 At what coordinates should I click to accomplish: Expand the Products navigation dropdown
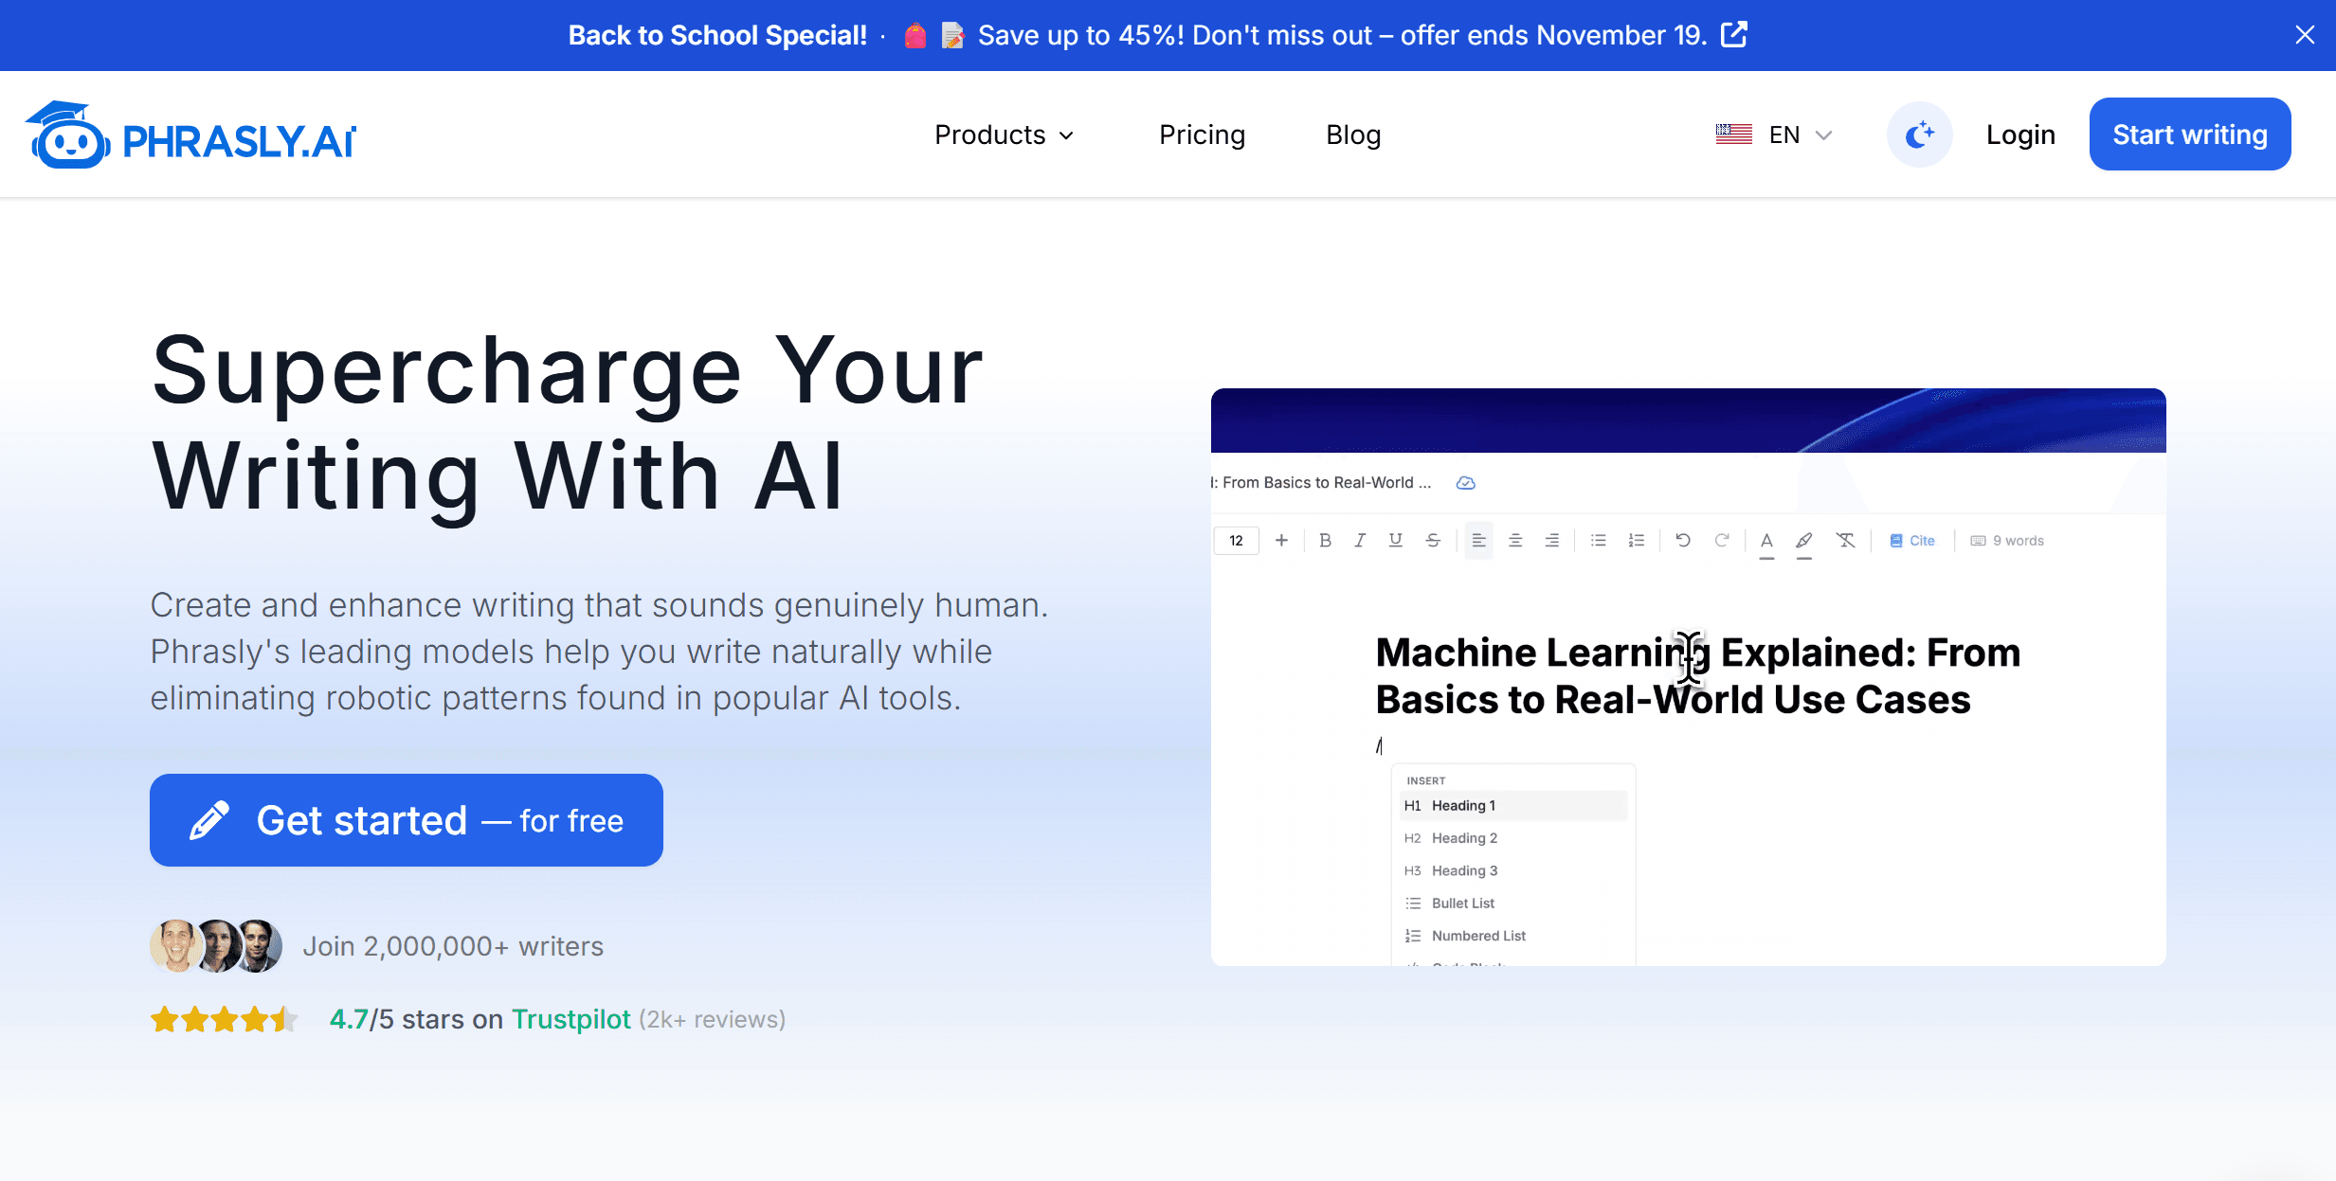pos(1004,134)
